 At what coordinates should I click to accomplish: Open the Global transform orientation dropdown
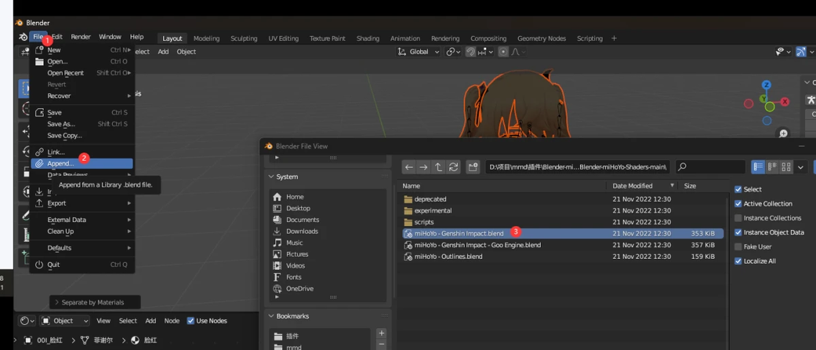click(418, 51)
